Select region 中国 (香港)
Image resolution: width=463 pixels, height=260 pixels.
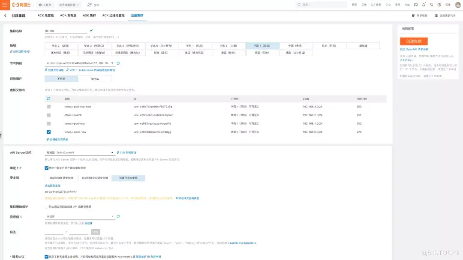[295, 46]
